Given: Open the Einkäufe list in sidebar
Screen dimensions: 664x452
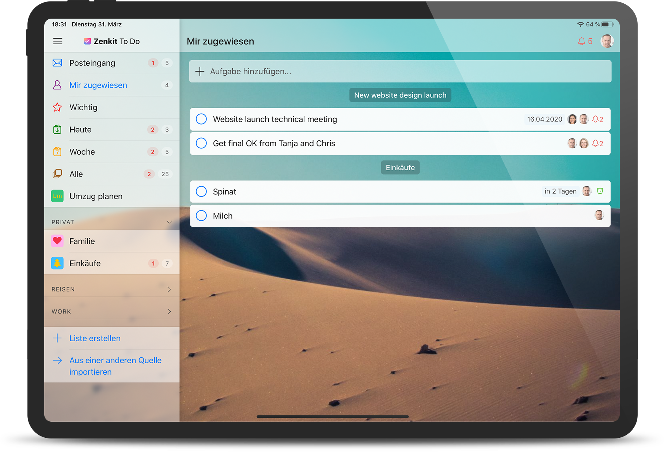Looking at the screenshot, I should pos(112,263).
